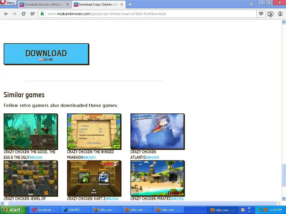Viewport: 286px width, 214px height.
Task: Open a new tab with plus icon
Action: pyautogui.click(x=130, y=4)
